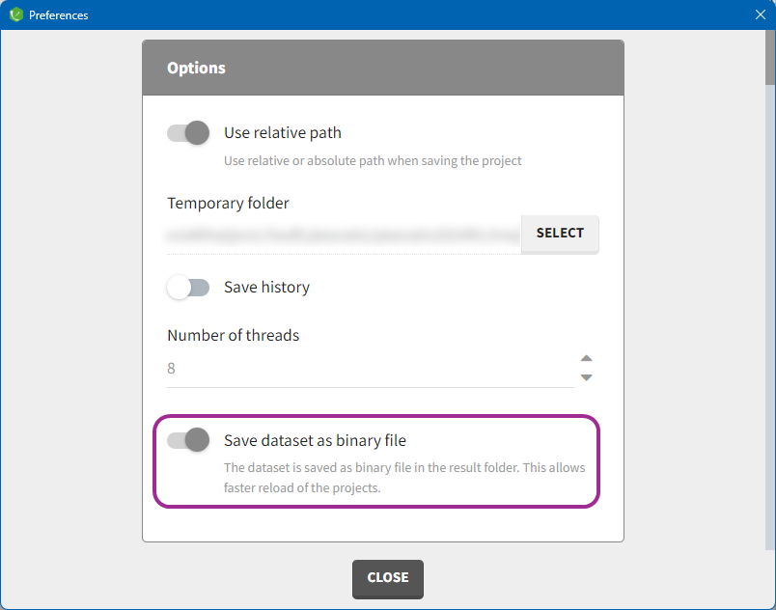This screenshot has width=776, height=610.
Task: Close the Preferences window with the X
Action: [x=759, y=15]
